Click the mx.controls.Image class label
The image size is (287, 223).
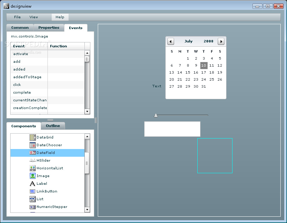pyautogui.click(x=30, y=36)
